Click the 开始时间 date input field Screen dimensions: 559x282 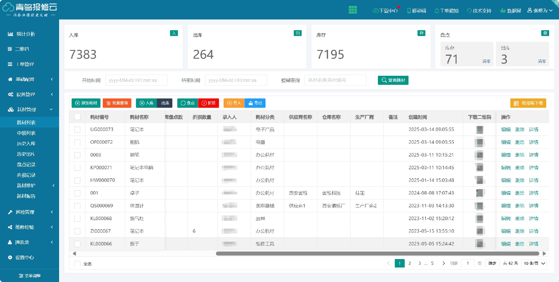tap(136, 80)
